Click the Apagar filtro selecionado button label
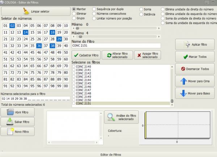 (150, 55)
